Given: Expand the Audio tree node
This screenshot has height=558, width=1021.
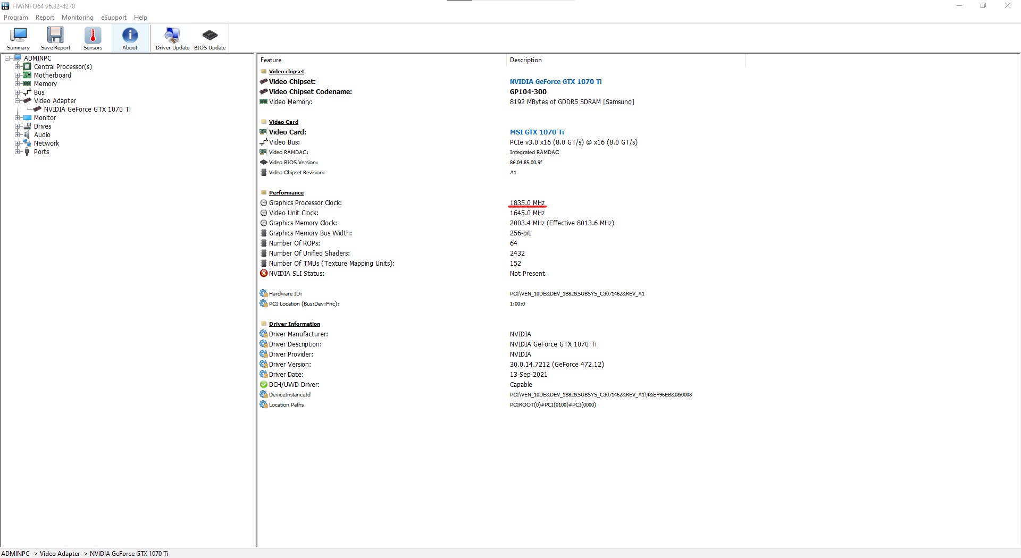Looking at the screenshot, I should click(17, 134).
